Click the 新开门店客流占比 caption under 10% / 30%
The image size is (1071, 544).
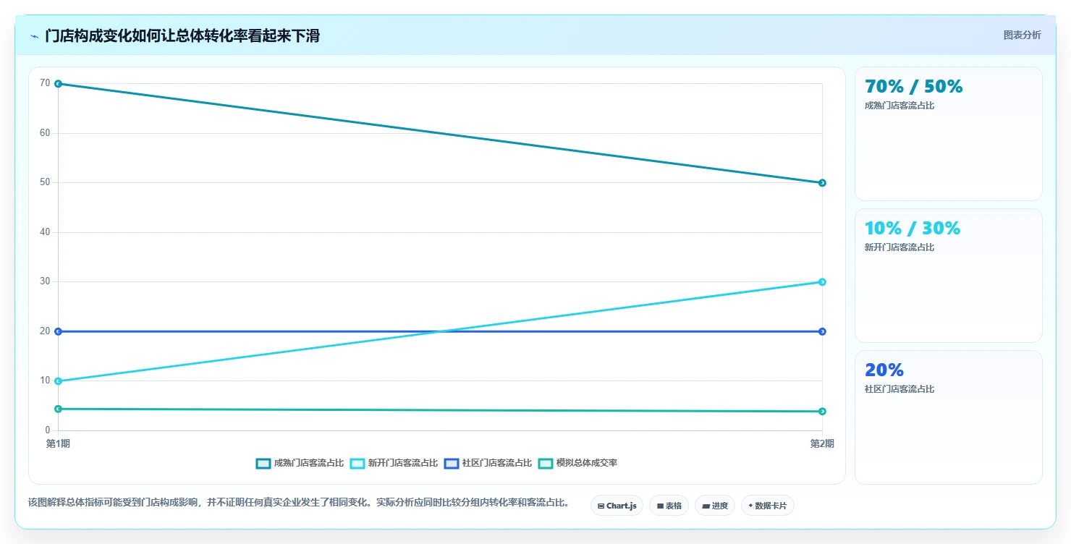click(899, 247)
